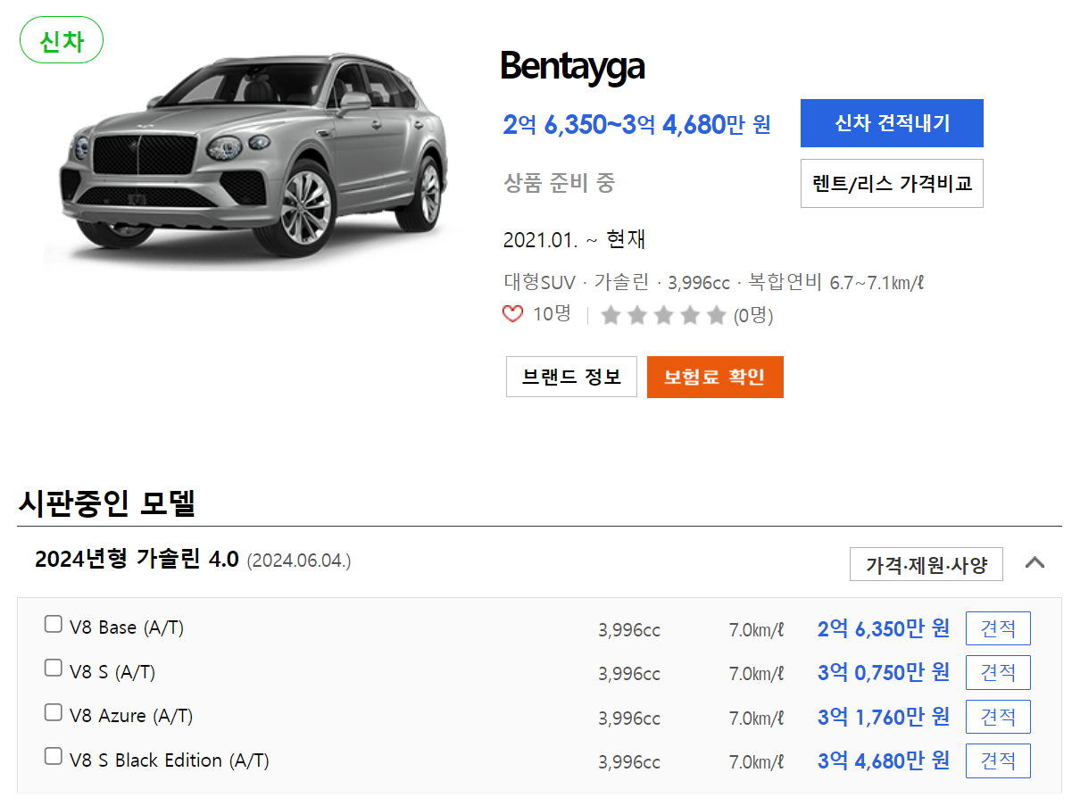
Task: Click the 10명 likes count
Action: point(552,314)
